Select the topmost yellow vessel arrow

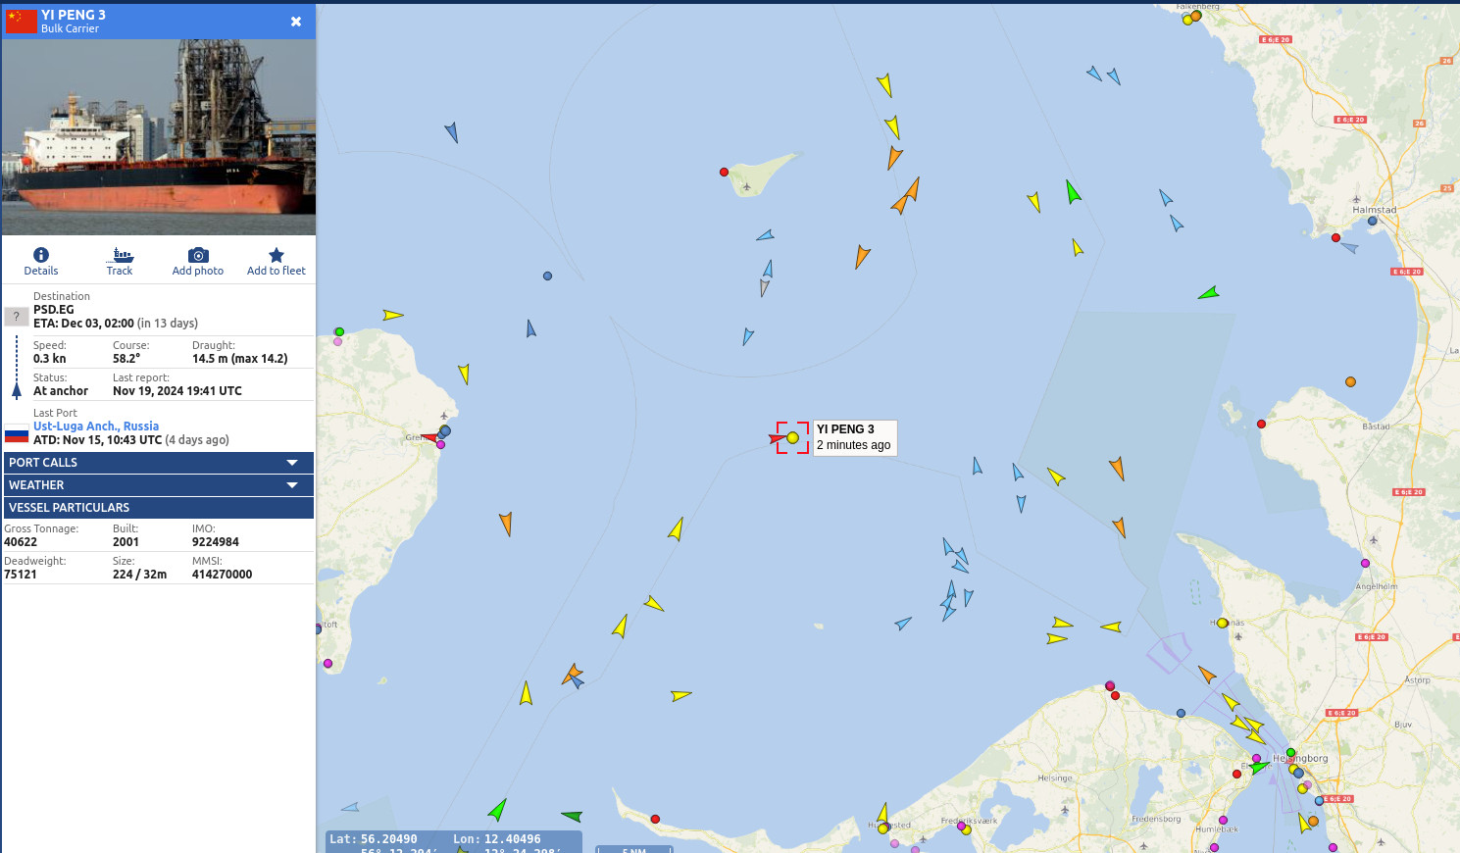pyautogui.click(x=884, y=85)
